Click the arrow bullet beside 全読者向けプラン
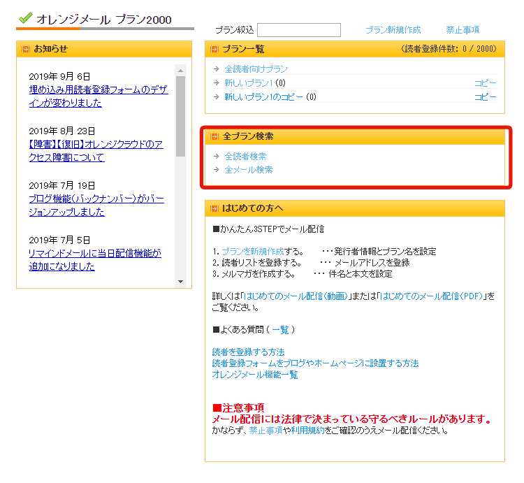The image size is (524, 483). (216, 69)
